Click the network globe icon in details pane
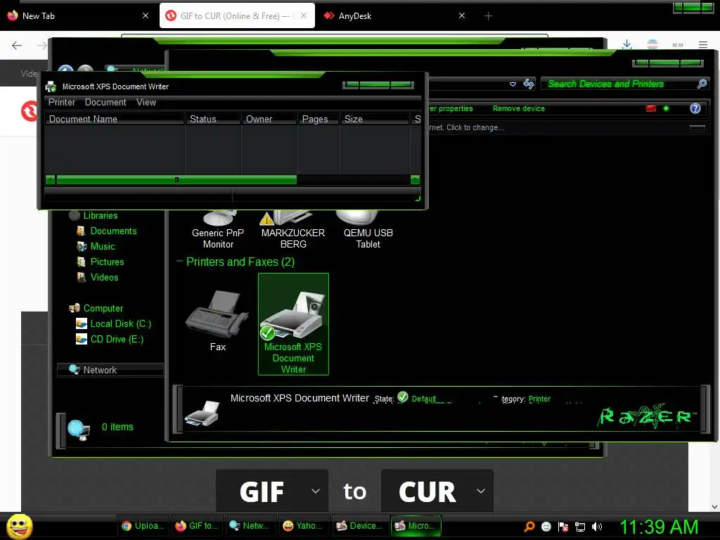The height and width of the screenshot is (540, 720). [x=78, y=430]
